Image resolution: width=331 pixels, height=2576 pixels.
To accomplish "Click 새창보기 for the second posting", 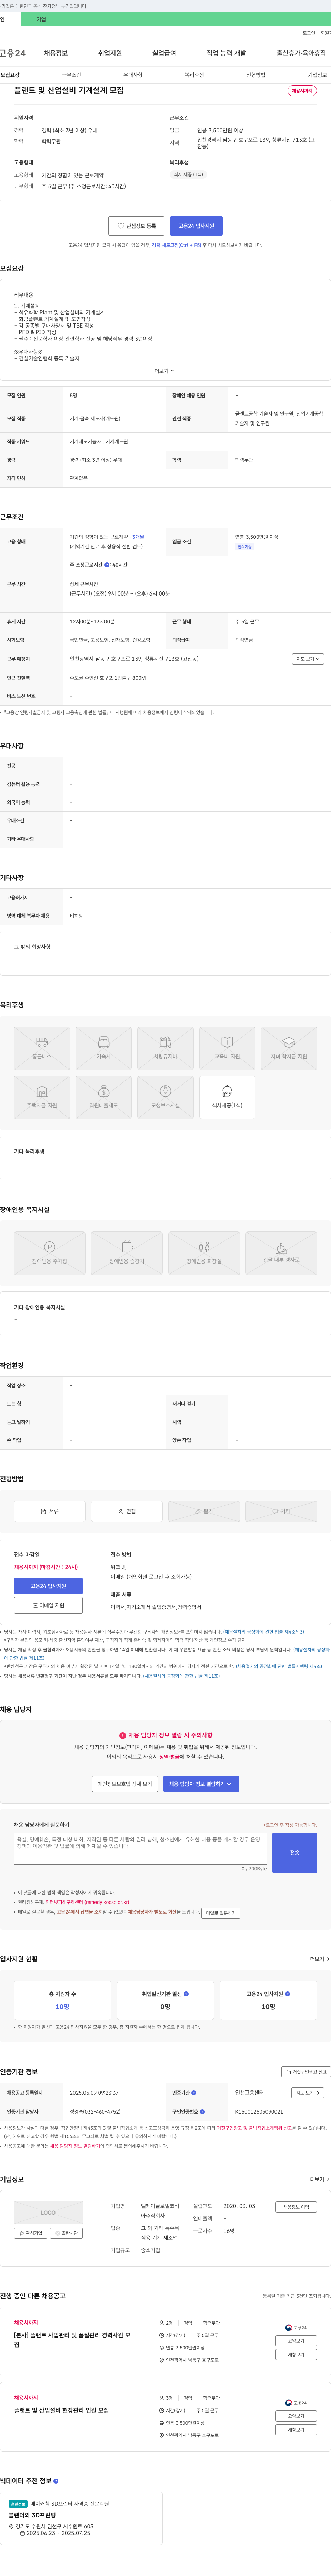I will tap(296, 2430).
